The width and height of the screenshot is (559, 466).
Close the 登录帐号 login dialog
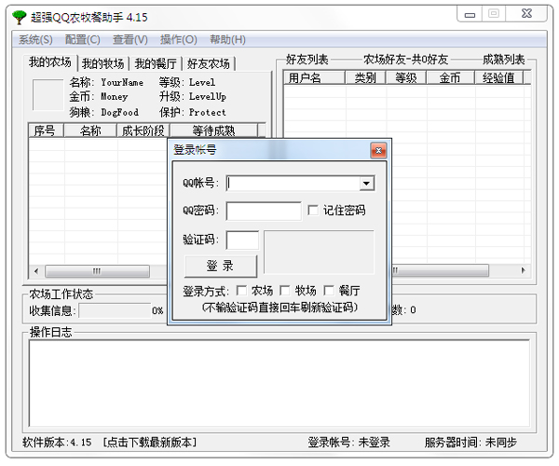pos(378,150)
